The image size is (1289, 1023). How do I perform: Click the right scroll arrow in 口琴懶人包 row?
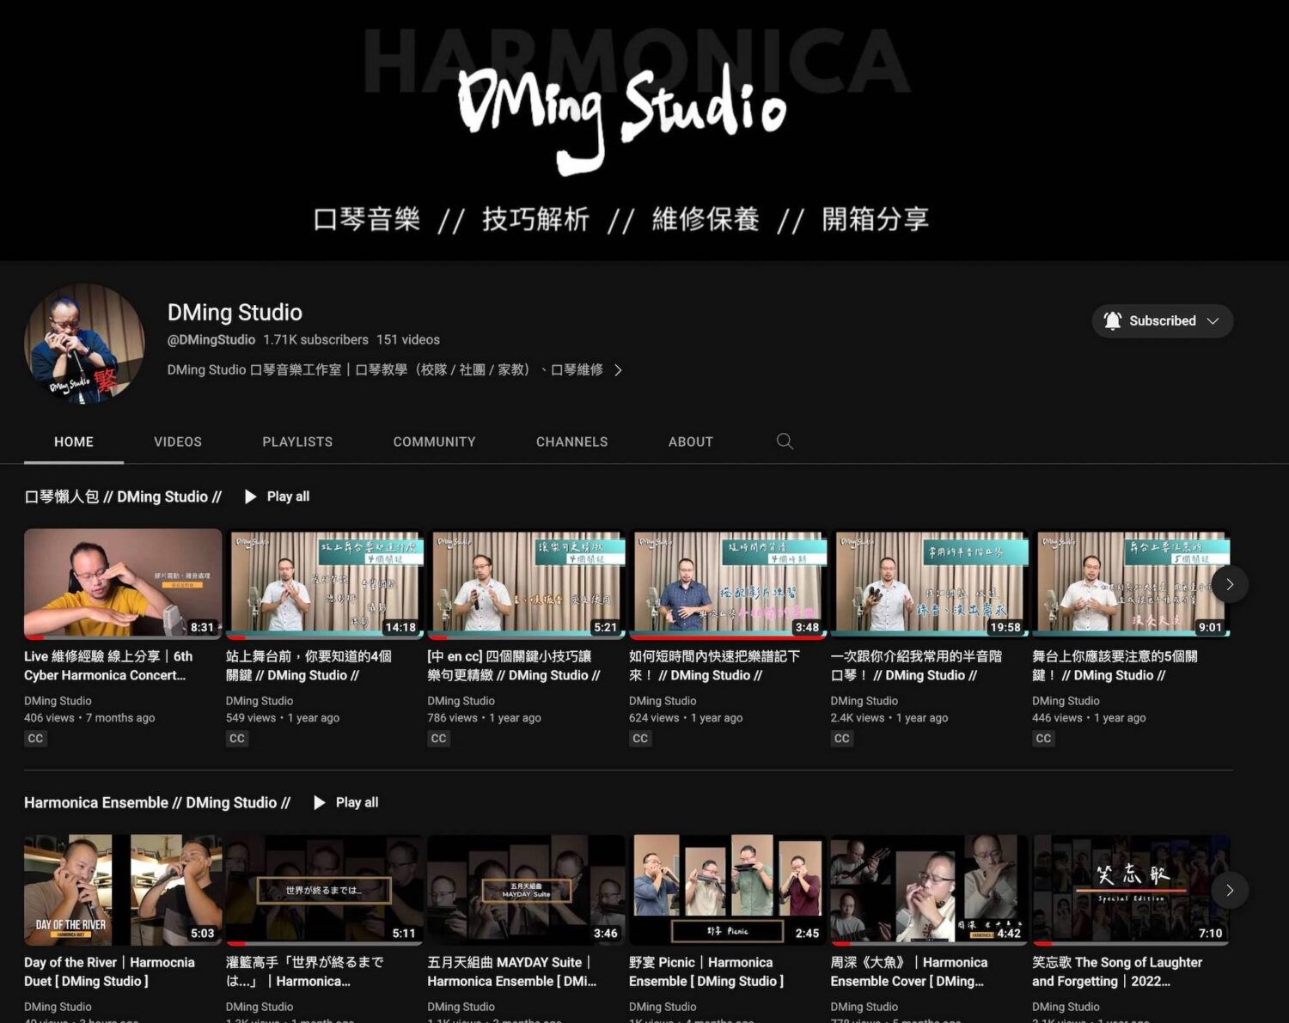click(x=1231, y=584)
